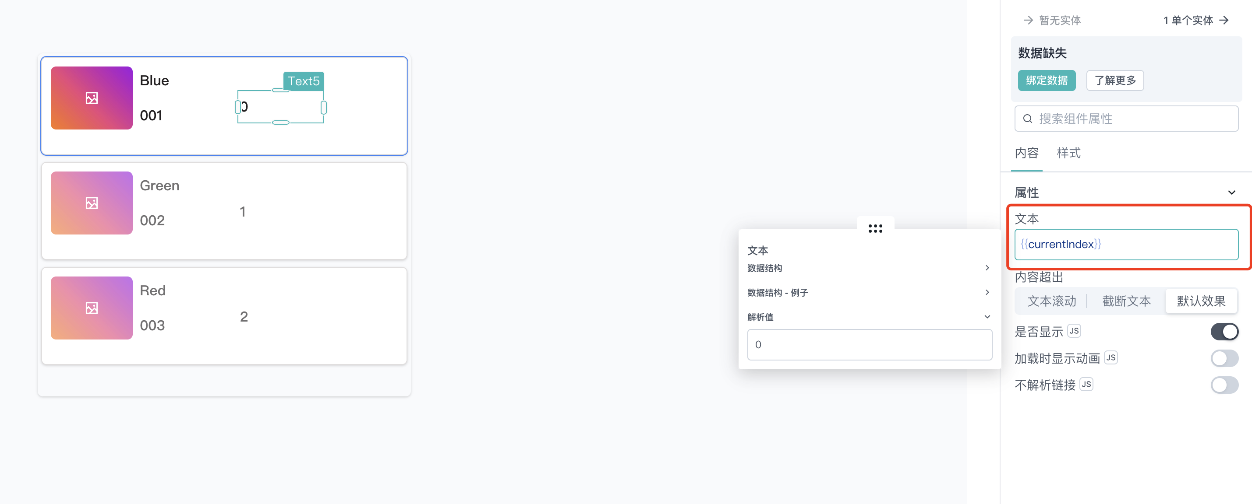
Task: Click the image placeholder icon in Green card
Action: 92,203
